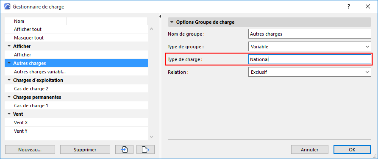The width and height of the screenshot is (378, 159).
Task: Click the export load groups icon button
Action: click(145, 150)
